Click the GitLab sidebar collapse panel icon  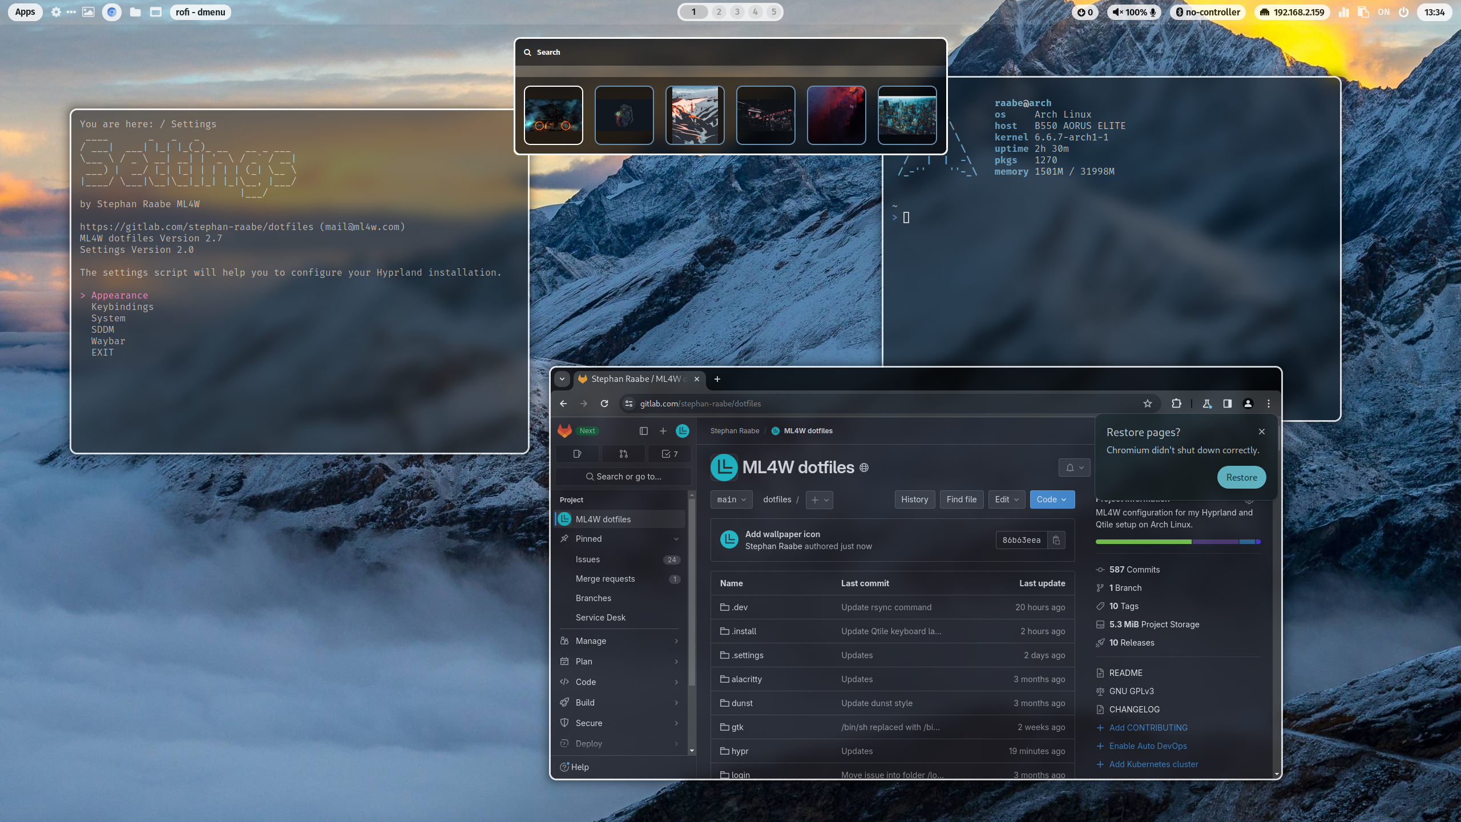[644, 431]
